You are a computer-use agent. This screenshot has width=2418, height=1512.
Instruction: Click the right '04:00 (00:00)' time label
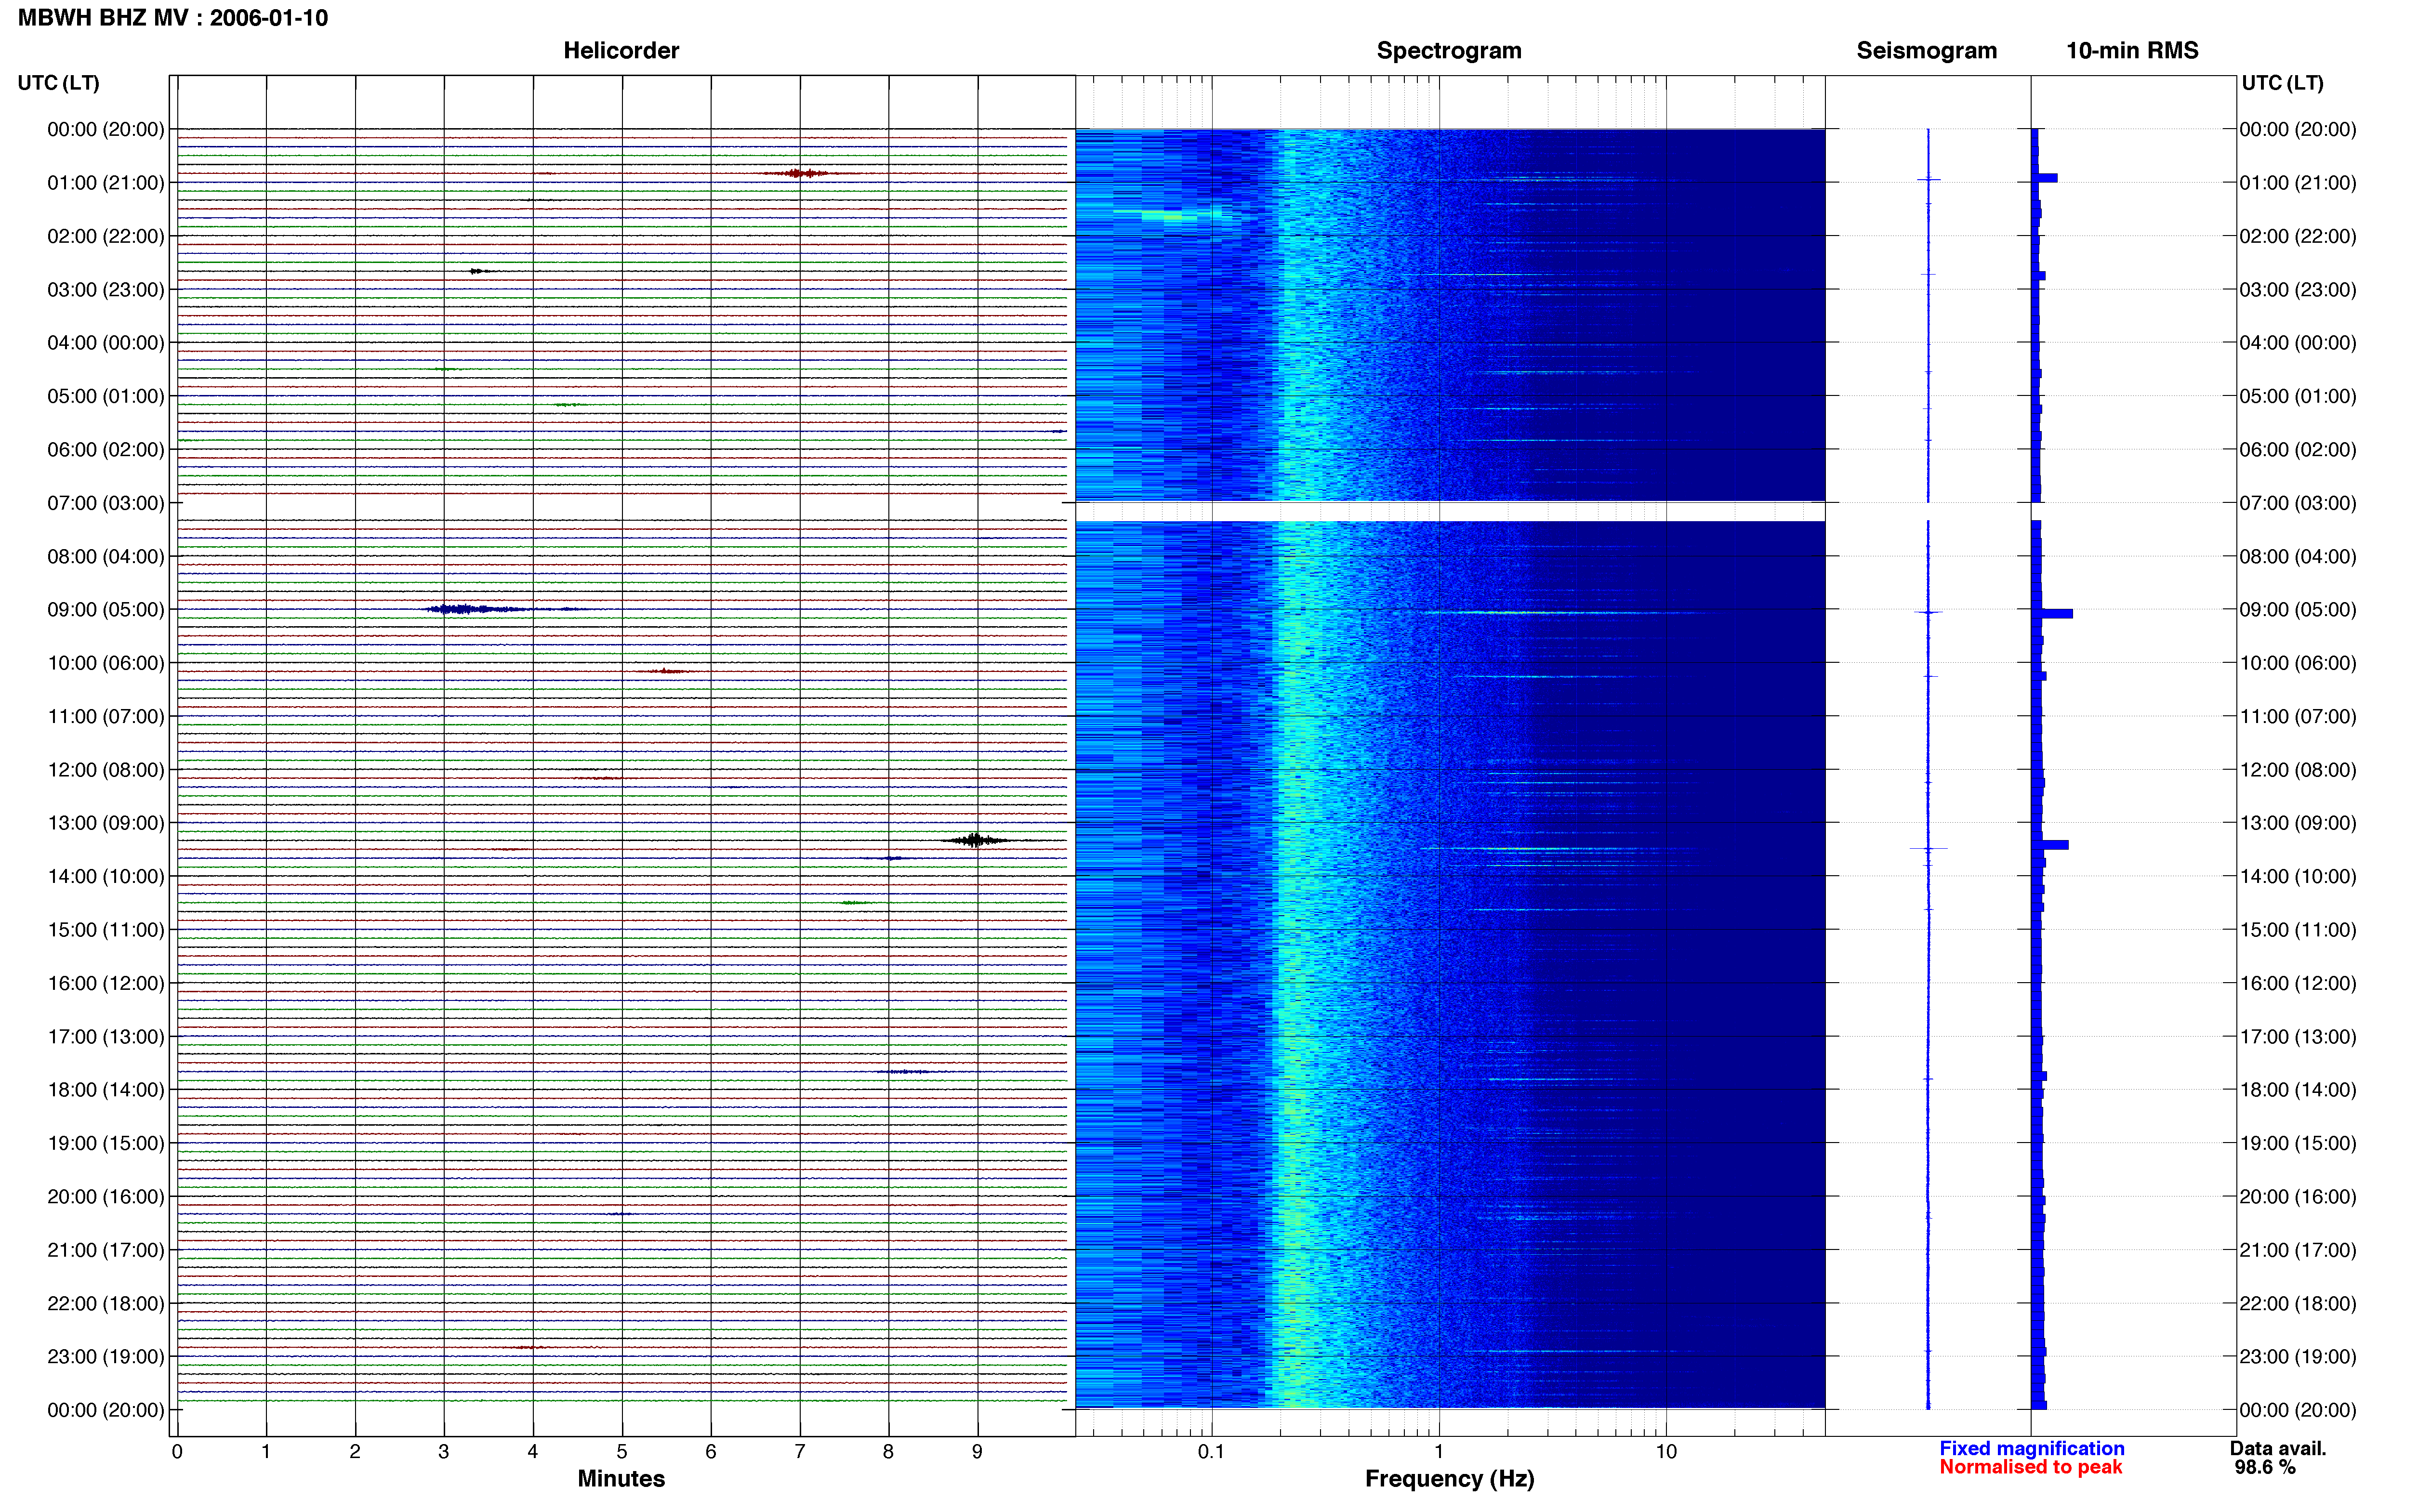[2298, 343]
